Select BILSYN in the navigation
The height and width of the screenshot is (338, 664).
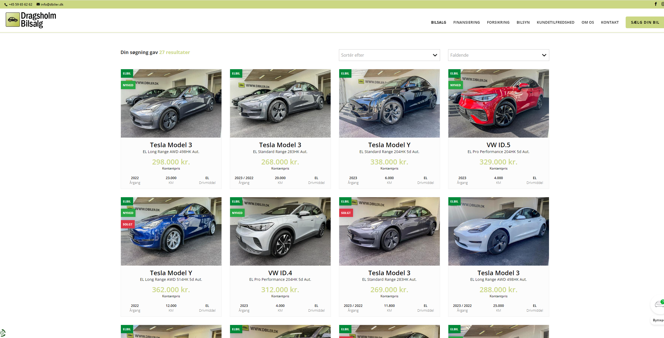[523, 22]
